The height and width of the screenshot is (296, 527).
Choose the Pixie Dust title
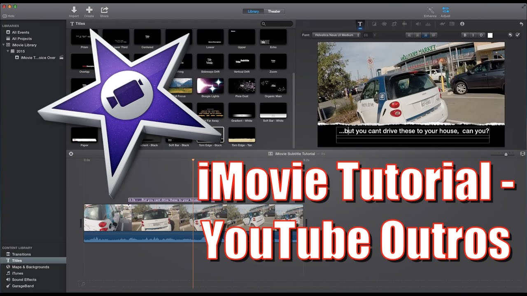242,86
